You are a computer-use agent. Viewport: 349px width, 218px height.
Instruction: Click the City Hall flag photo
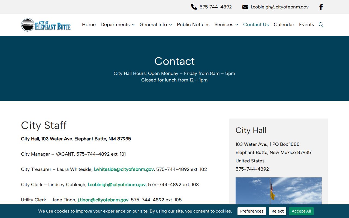[279, 191]
